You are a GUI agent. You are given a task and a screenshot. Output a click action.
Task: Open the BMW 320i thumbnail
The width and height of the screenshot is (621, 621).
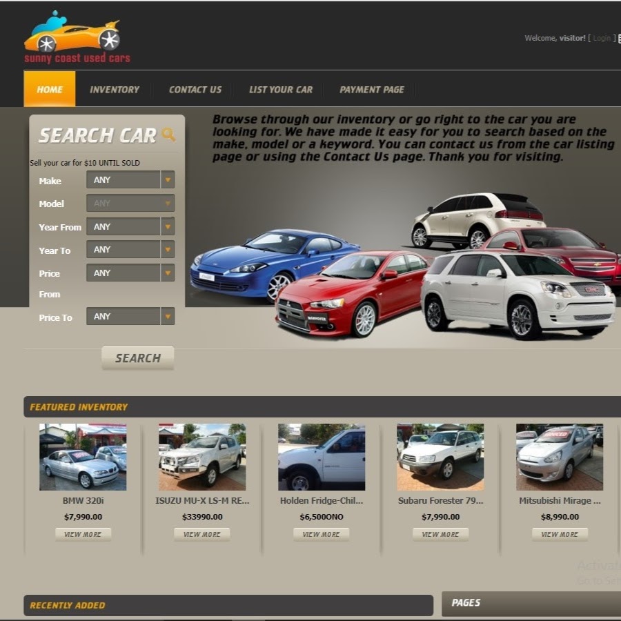pos(83,457)
